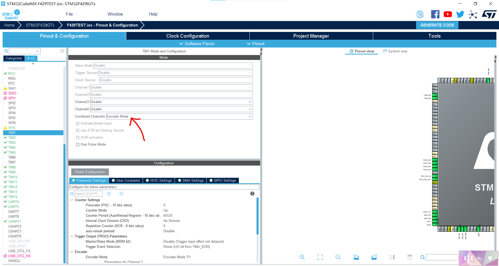Image resolution: width=499 pixels, height=266 pixels.
Task: Select the A->Z sorting tab
Action: (x=31, y=58)
